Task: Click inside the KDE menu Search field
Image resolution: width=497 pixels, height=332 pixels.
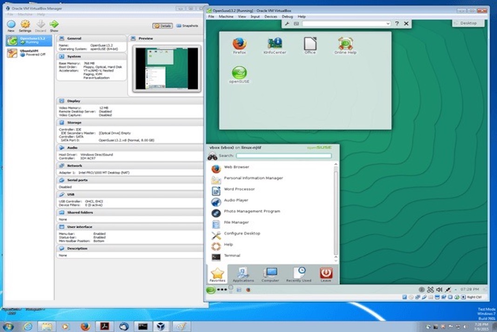Action: tap(283, 155)
